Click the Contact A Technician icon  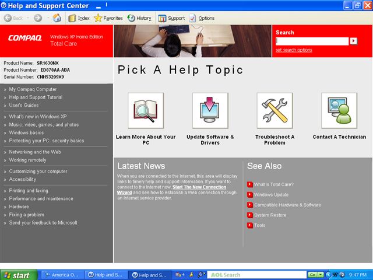[339, 110]
